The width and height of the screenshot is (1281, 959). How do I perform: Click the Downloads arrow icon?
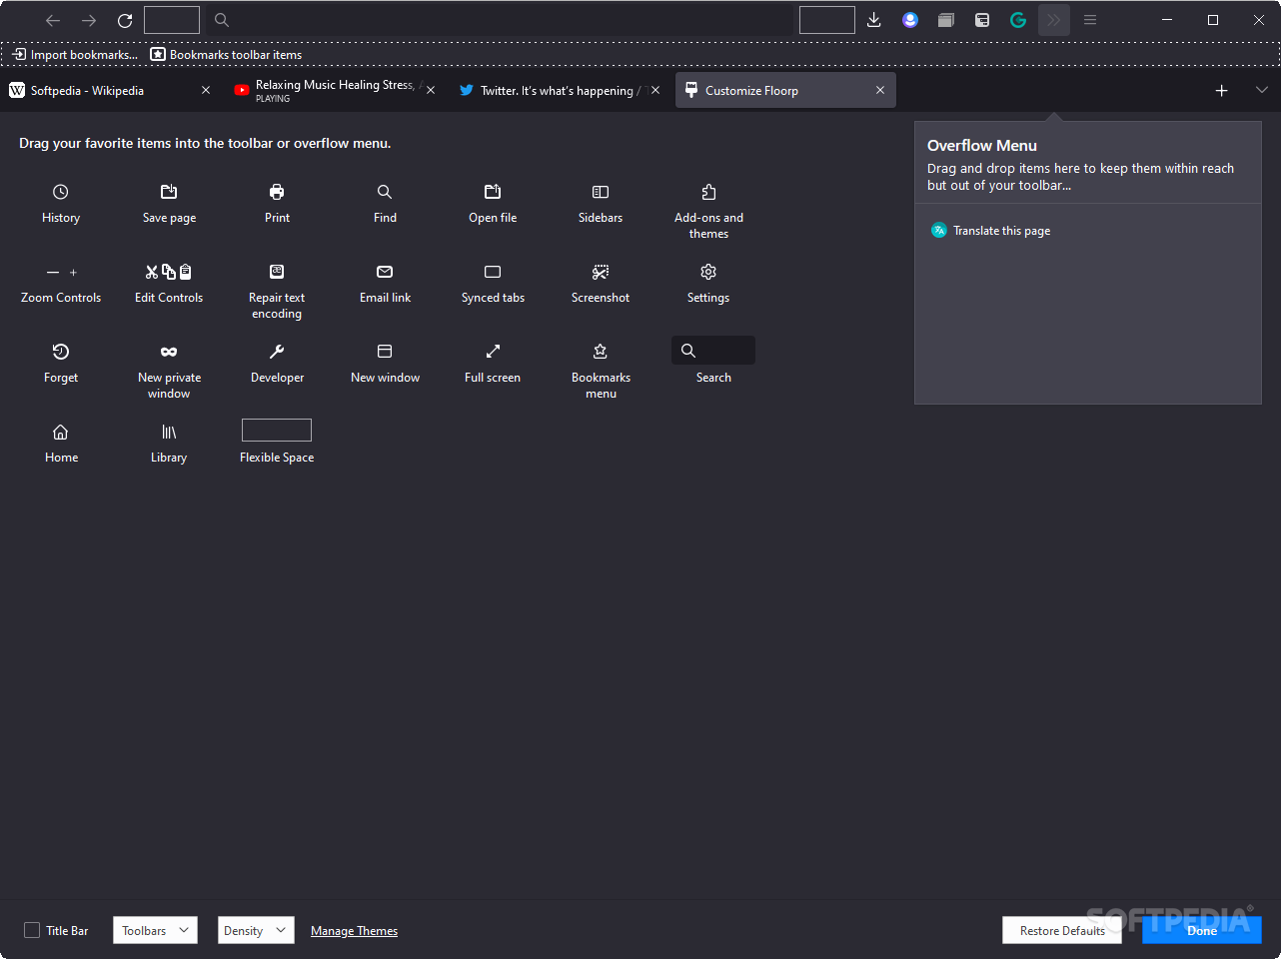(874, 20)
